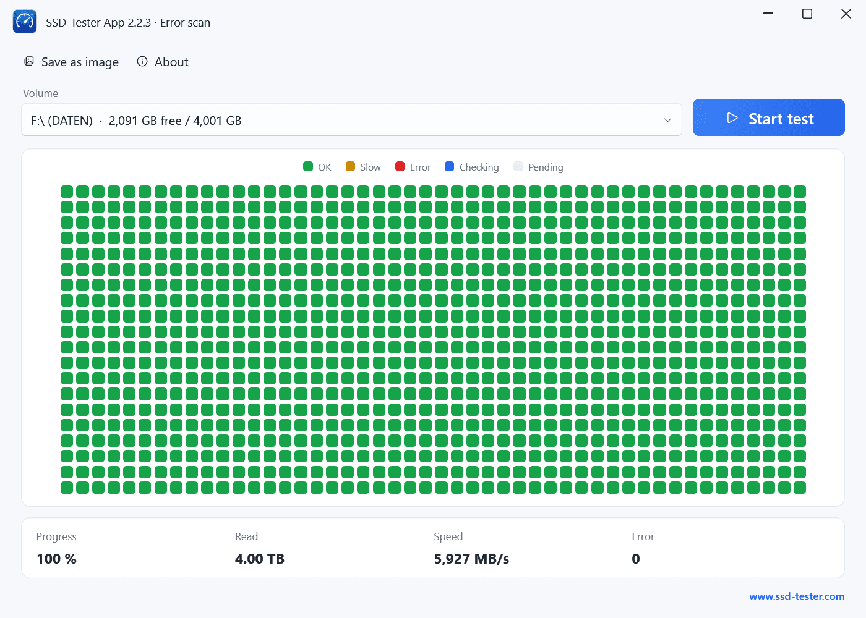The height and width of the screenshot is (618, 866).
Task: Click the orange Slow legend swatch
Action: tap(350, 166)
